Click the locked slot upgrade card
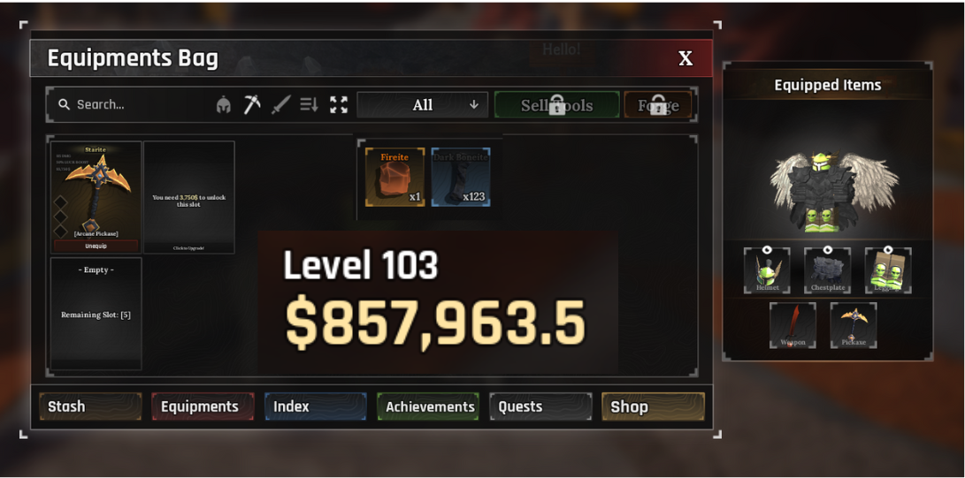Viewport: 965px width, 478px height. pyautogui.click(x=189, y=197)
